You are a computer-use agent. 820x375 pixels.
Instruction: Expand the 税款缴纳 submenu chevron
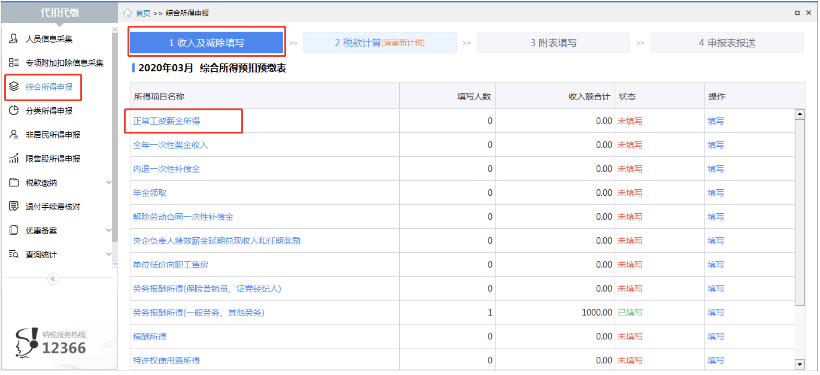[108, 182]
